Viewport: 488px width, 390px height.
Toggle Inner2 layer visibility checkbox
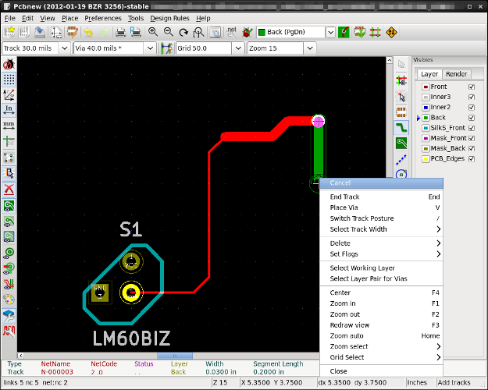point(472,108)
